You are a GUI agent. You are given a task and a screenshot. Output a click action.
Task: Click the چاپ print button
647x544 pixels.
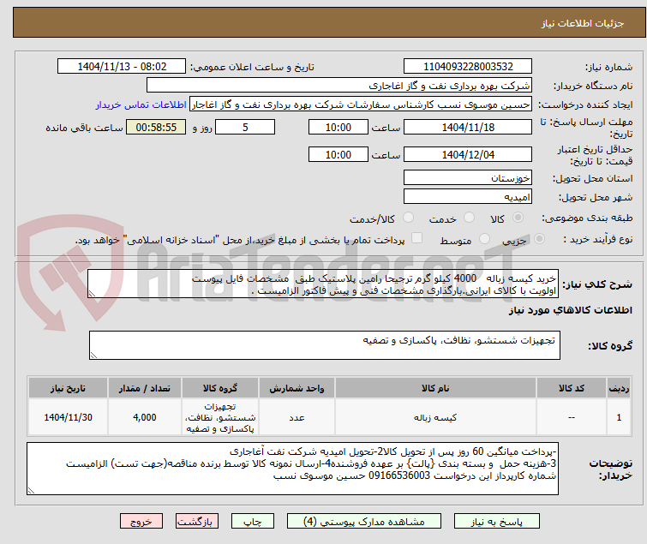253,522
